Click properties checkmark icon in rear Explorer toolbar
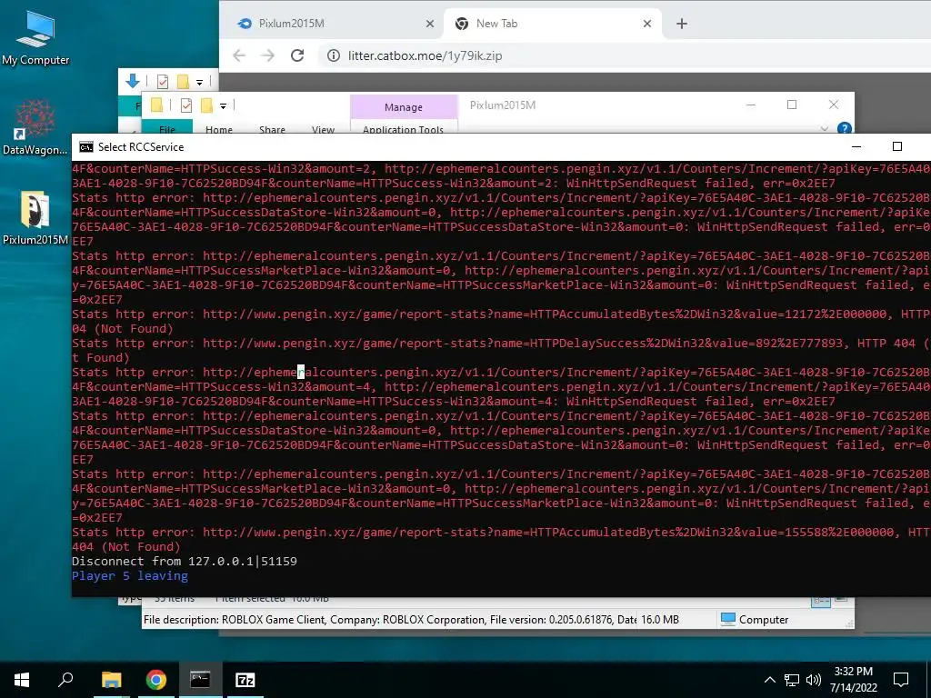The width and height of the screenshot is (931, 698). pos(162,81)
